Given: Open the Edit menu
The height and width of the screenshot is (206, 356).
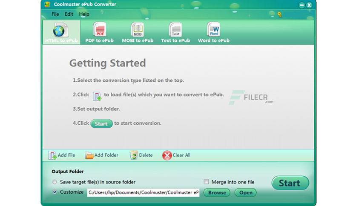Looking at the screenshot, I should click(x=69, y=14).
